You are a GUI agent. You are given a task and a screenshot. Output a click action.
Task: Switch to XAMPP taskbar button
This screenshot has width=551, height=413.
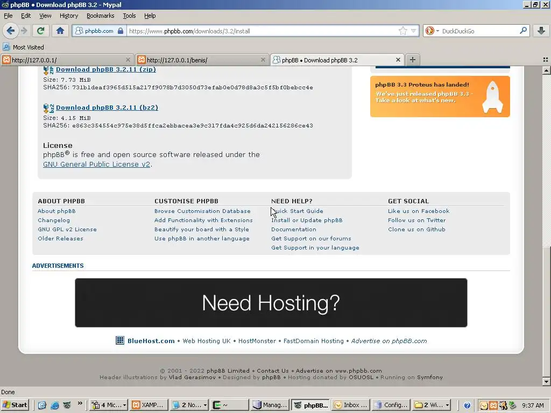149,405
